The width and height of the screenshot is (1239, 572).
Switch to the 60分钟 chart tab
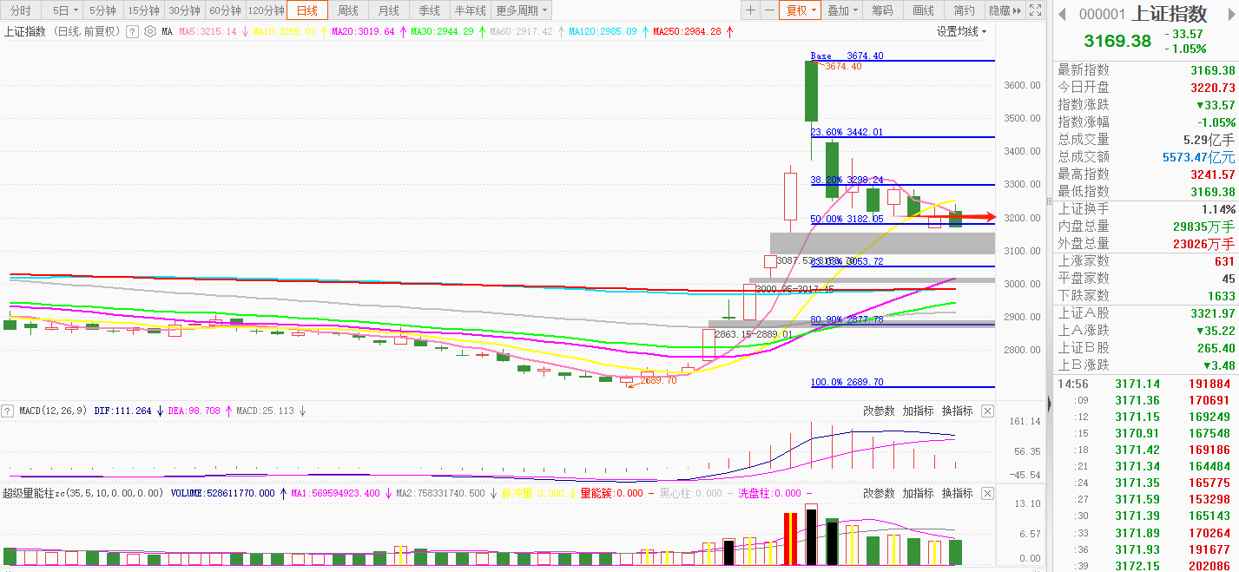225,10
